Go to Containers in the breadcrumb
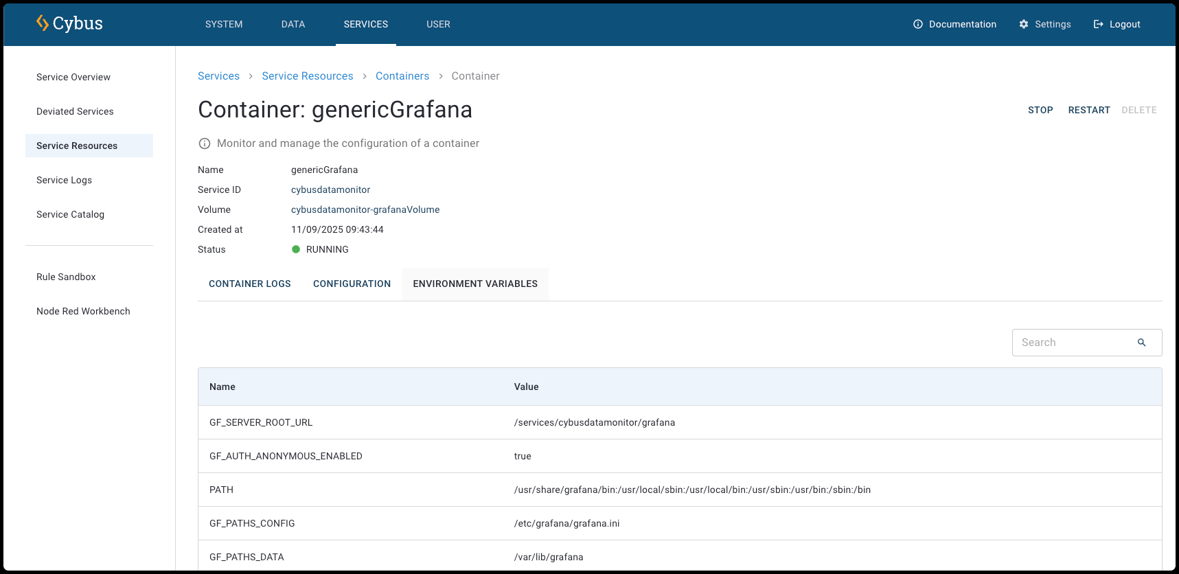 (402, 76)
